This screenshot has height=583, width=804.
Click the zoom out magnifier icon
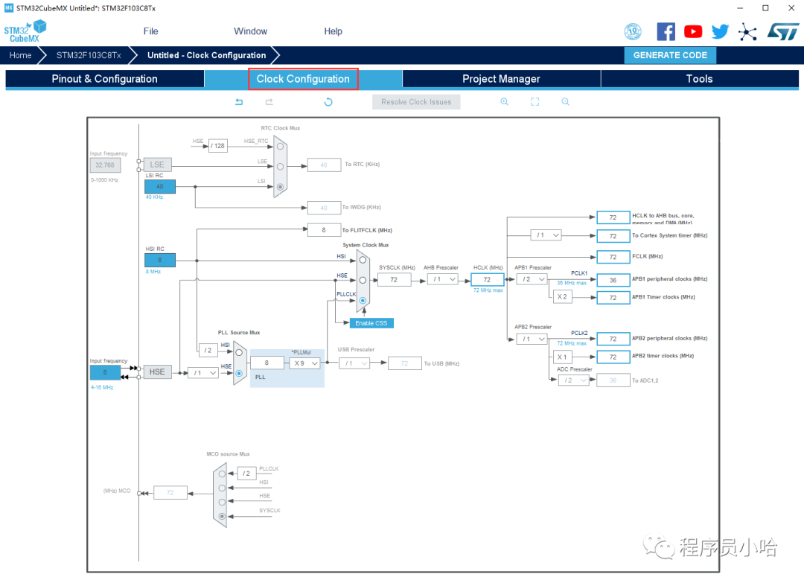click(x=565, y=102)
